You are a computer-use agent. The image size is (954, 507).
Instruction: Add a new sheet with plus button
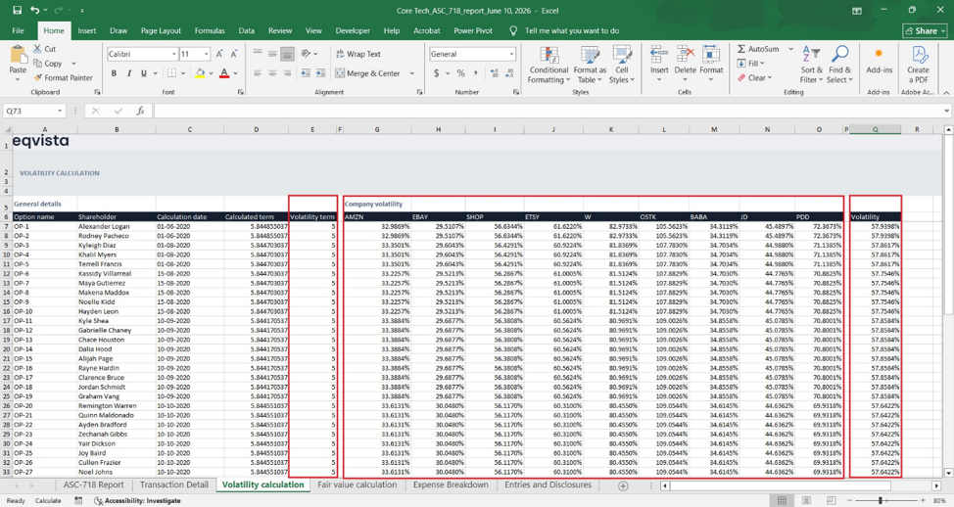click(622, 485)
